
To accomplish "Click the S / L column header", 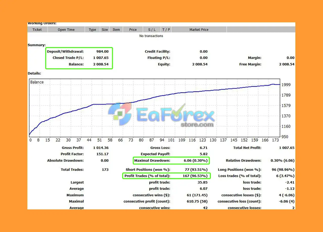I will pos(152,30).
